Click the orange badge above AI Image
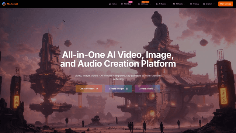This screenshot has width=236, height=133. point(145,2)
